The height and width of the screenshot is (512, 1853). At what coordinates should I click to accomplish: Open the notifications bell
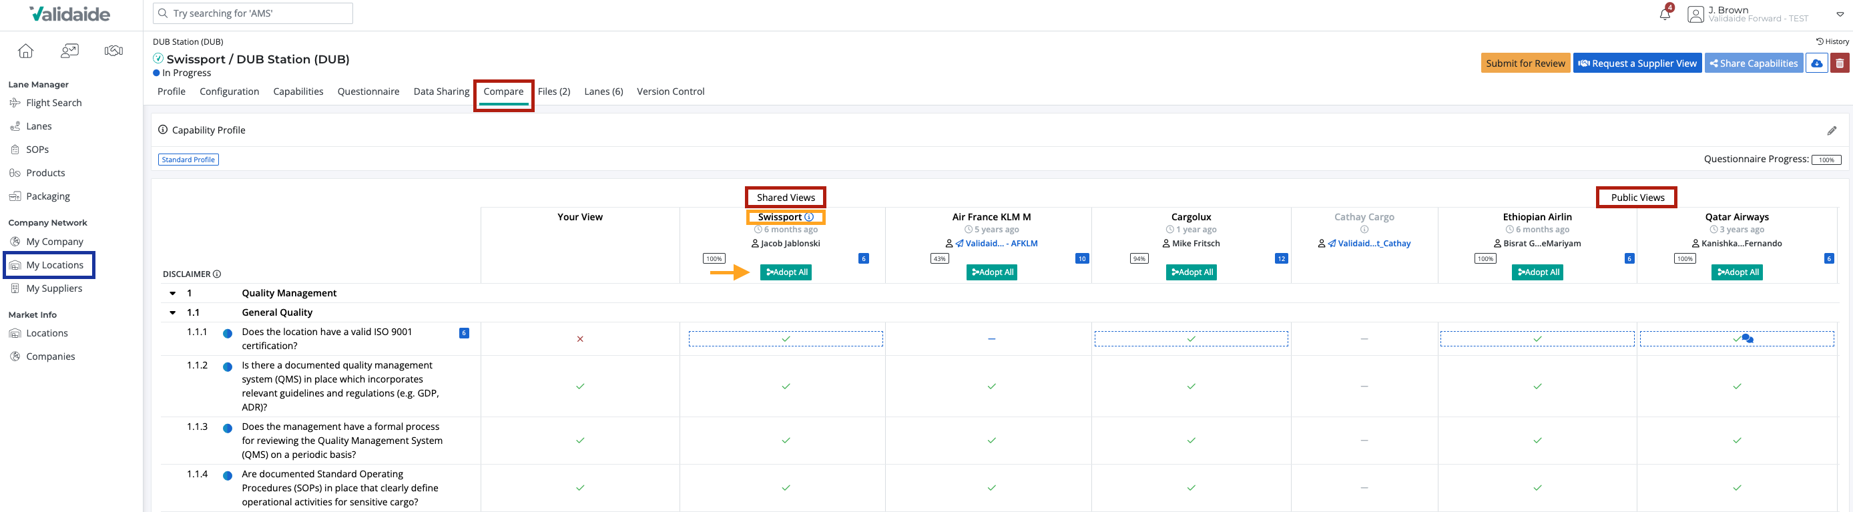click(1665, 13)
